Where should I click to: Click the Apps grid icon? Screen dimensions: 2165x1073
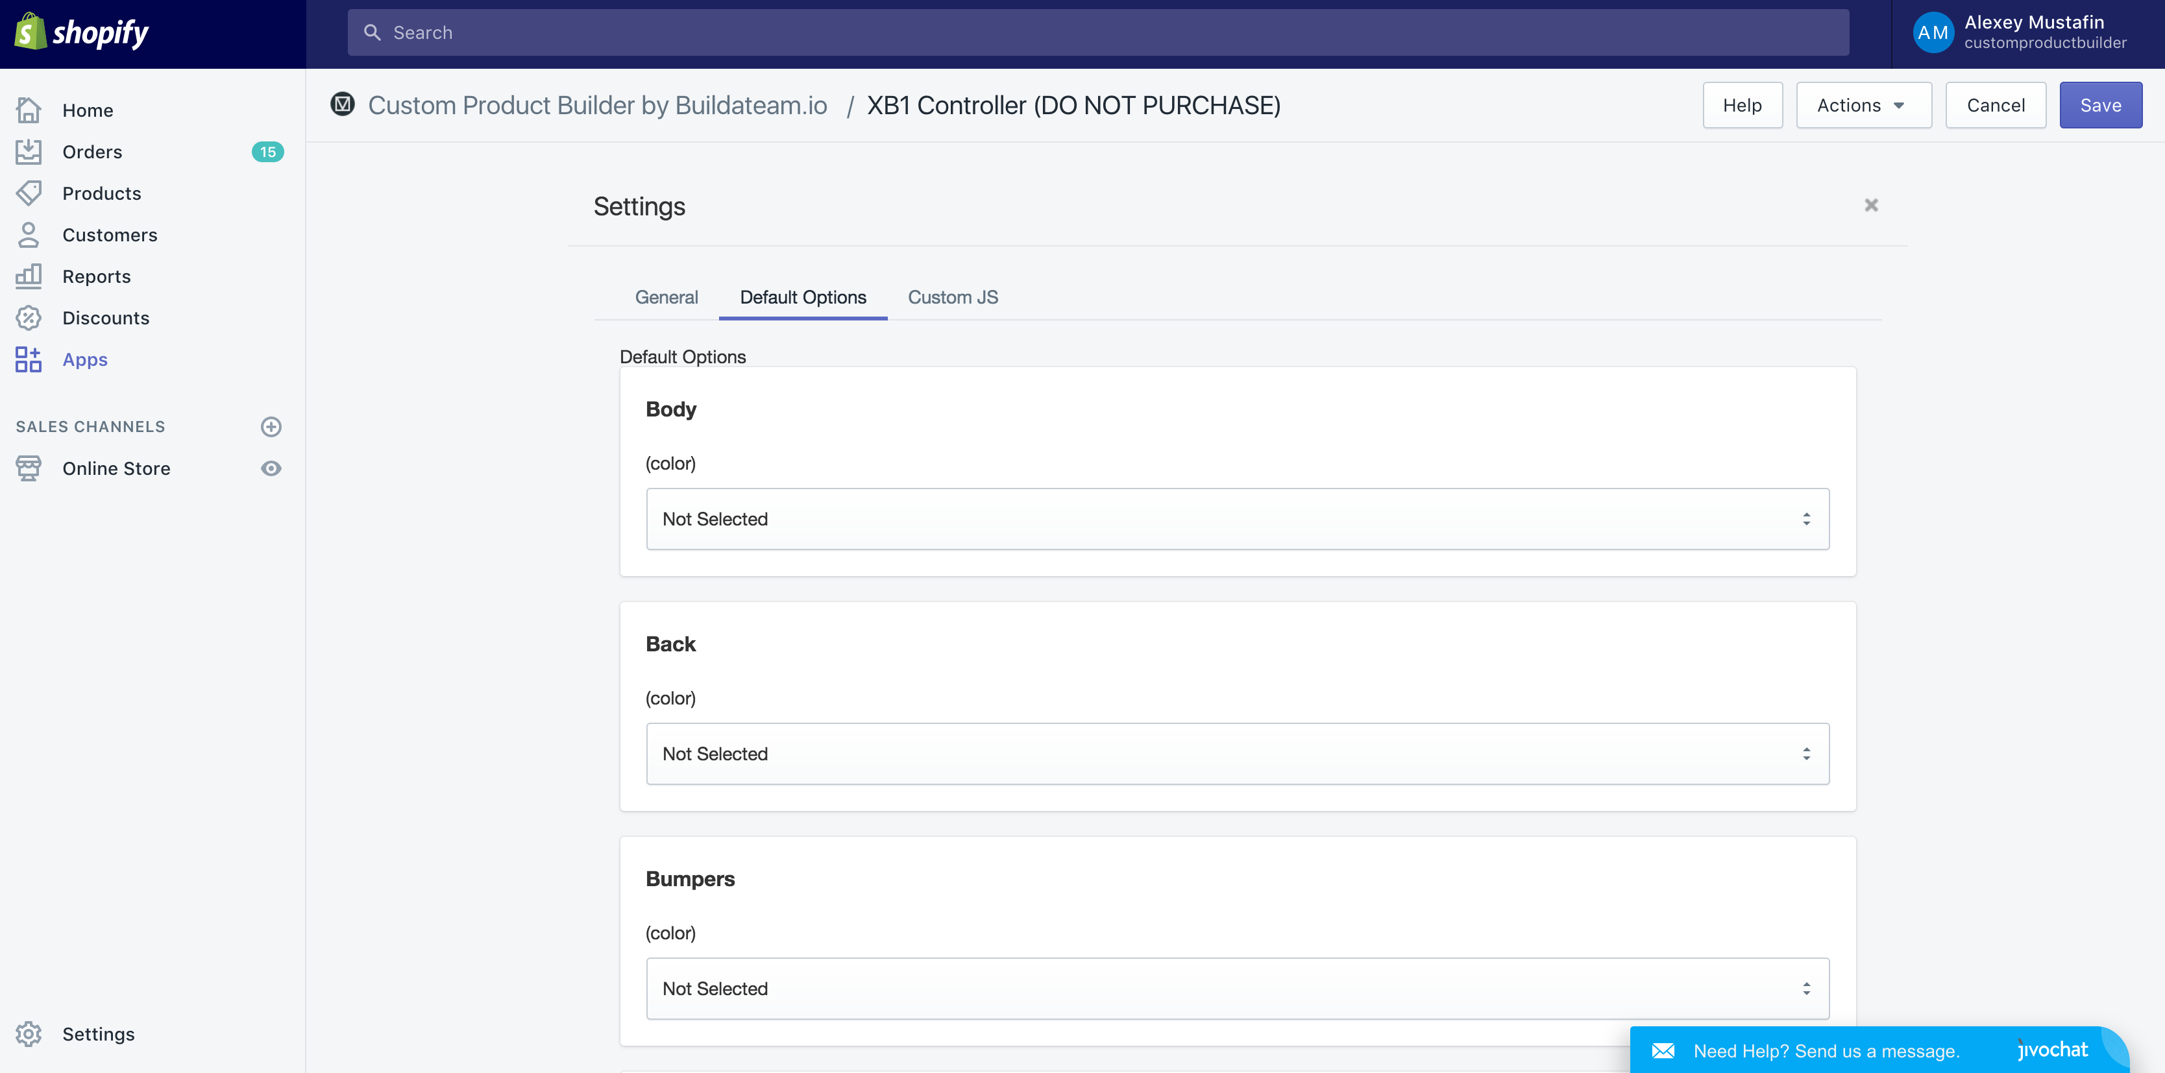29,359
